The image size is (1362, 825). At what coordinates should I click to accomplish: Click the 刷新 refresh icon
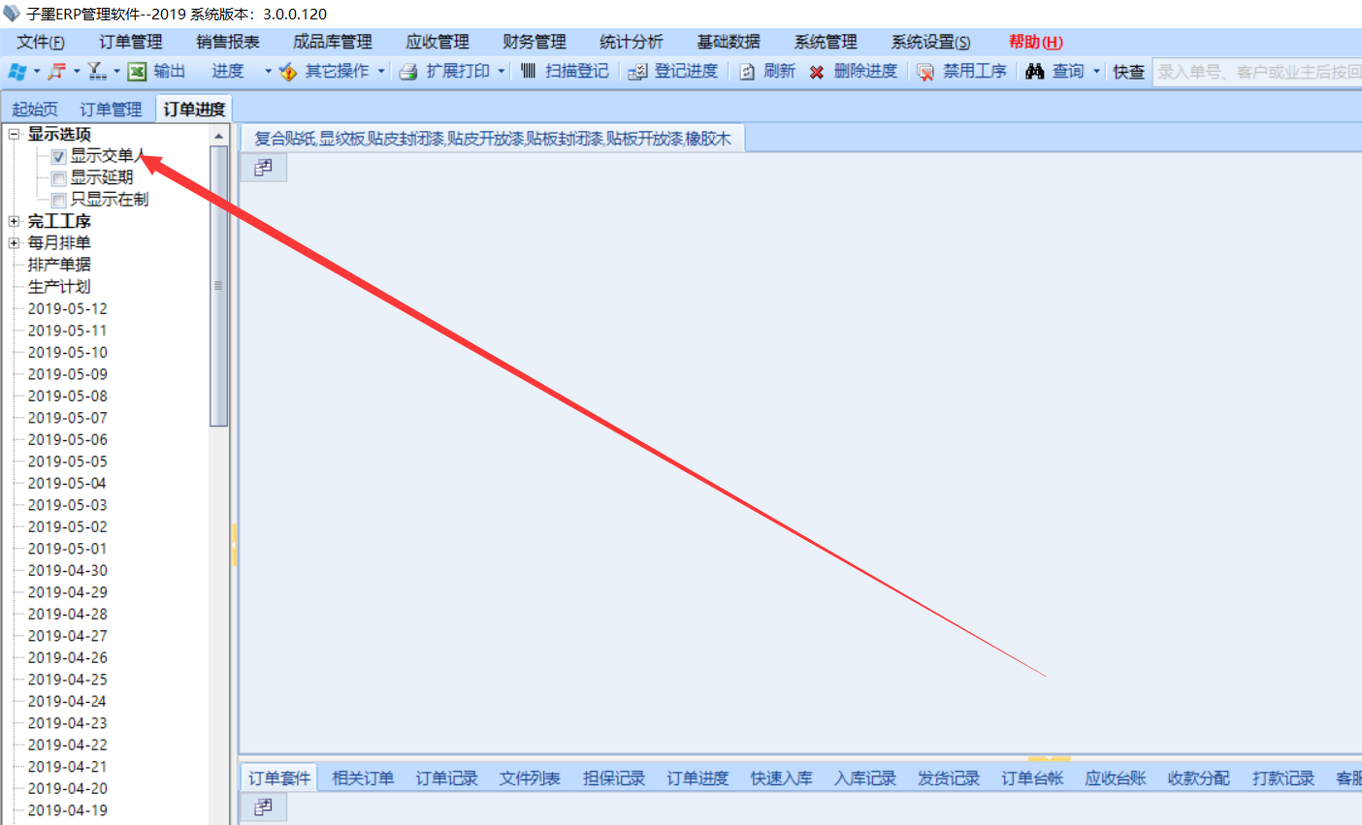click(x=747, y=72)
